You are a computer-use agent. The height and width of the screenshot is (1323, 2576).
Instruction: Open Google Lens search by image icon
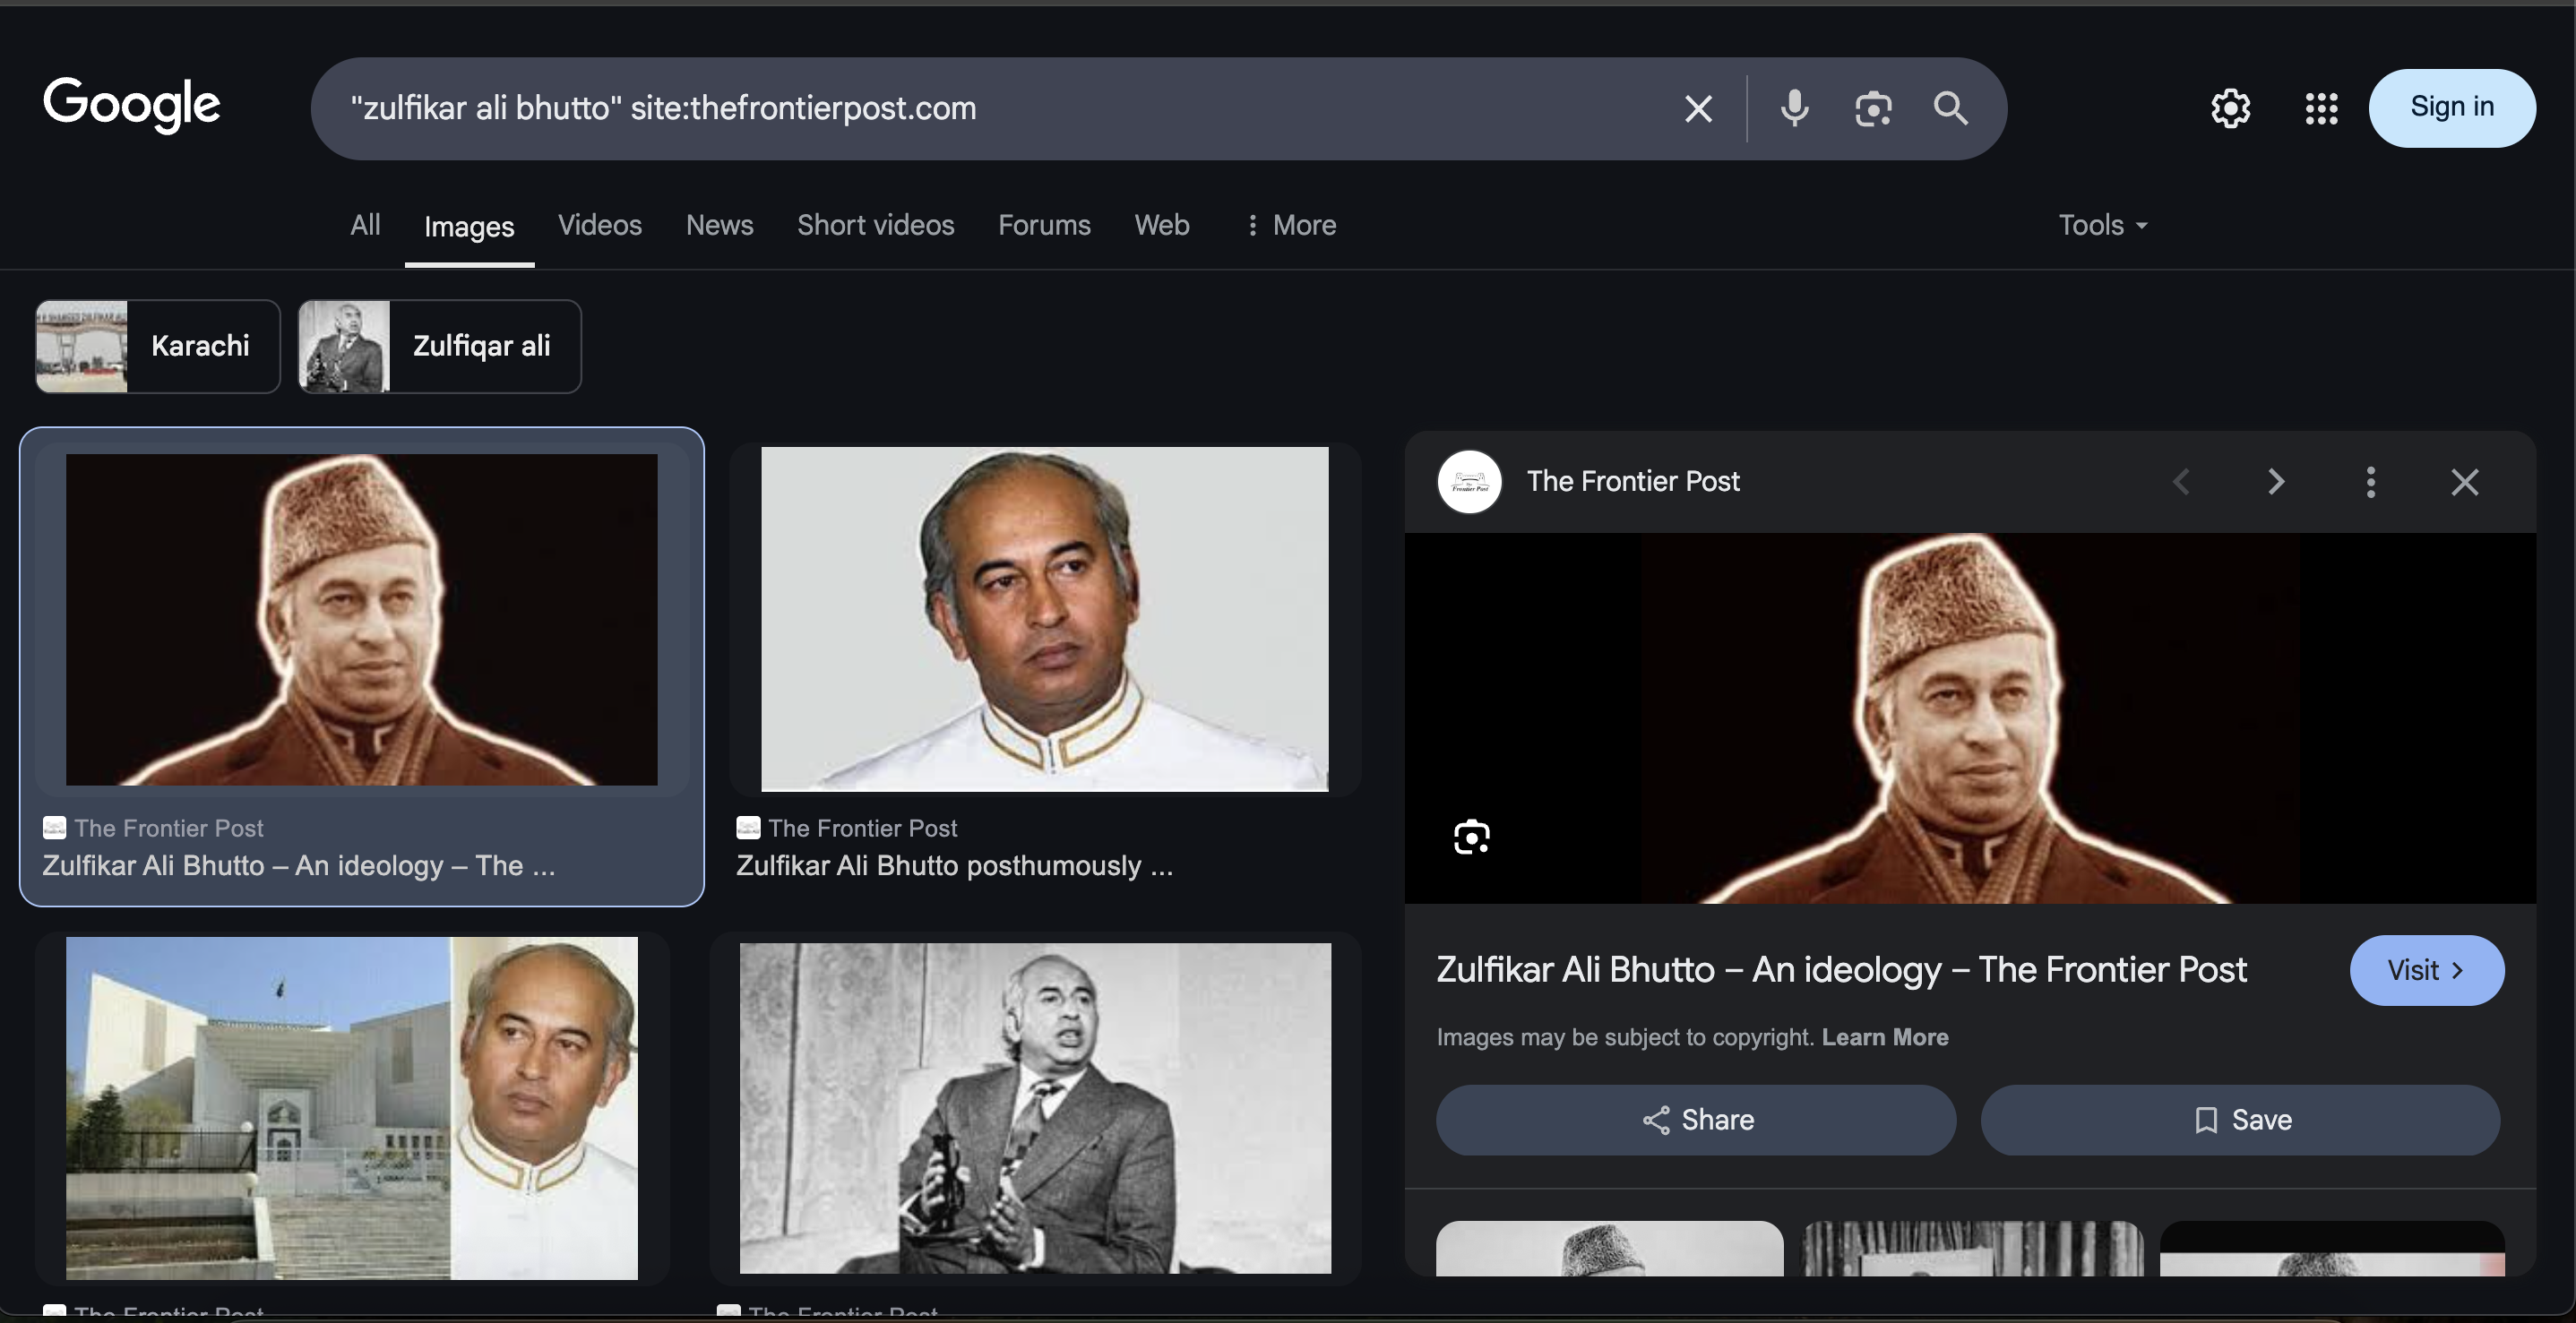(x=1872, y=108)
